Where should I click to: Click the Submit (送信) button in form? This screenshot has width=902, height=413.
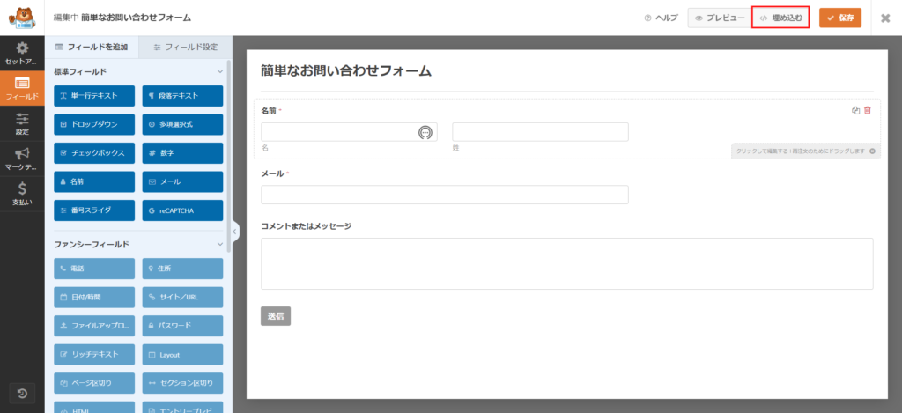click(x=276, y=316)
